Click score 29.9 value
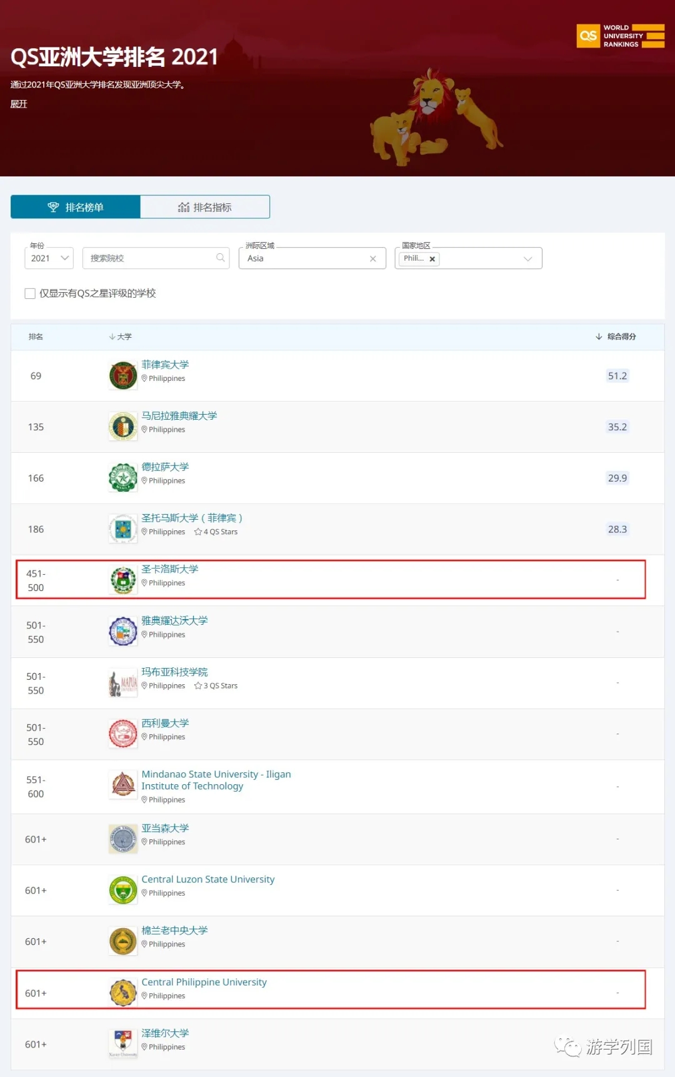675x1077 pixels. 617,478
